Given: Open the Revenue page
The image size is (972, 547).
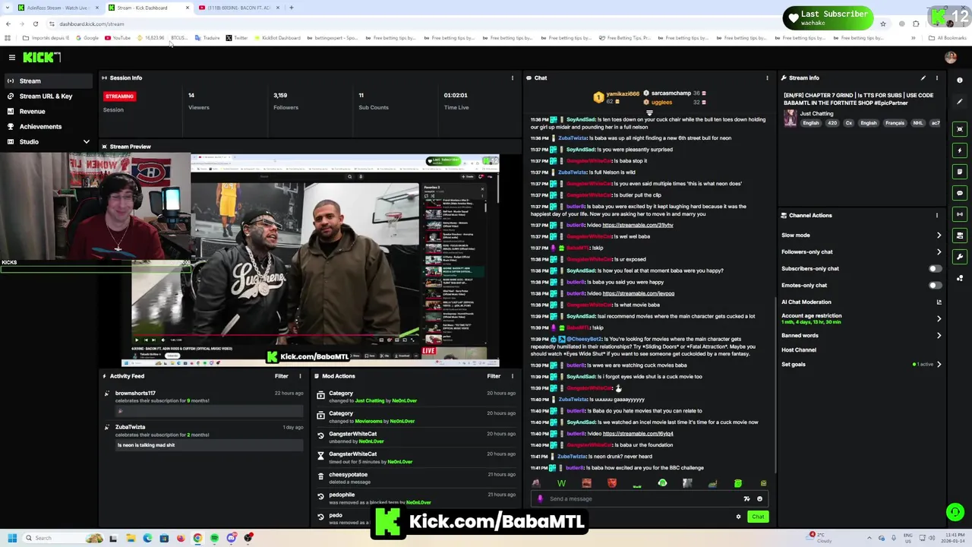Looking at the screenshot, I should (x=47, y=111).
